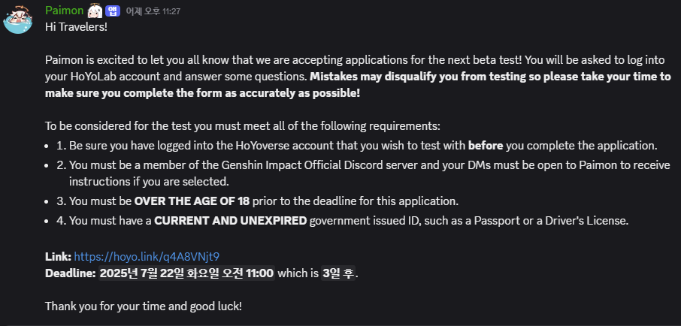Click the bold "CURRENT AND UNEXPIRED" text
The width and height of the screenshot is (681, 326).
231,220
